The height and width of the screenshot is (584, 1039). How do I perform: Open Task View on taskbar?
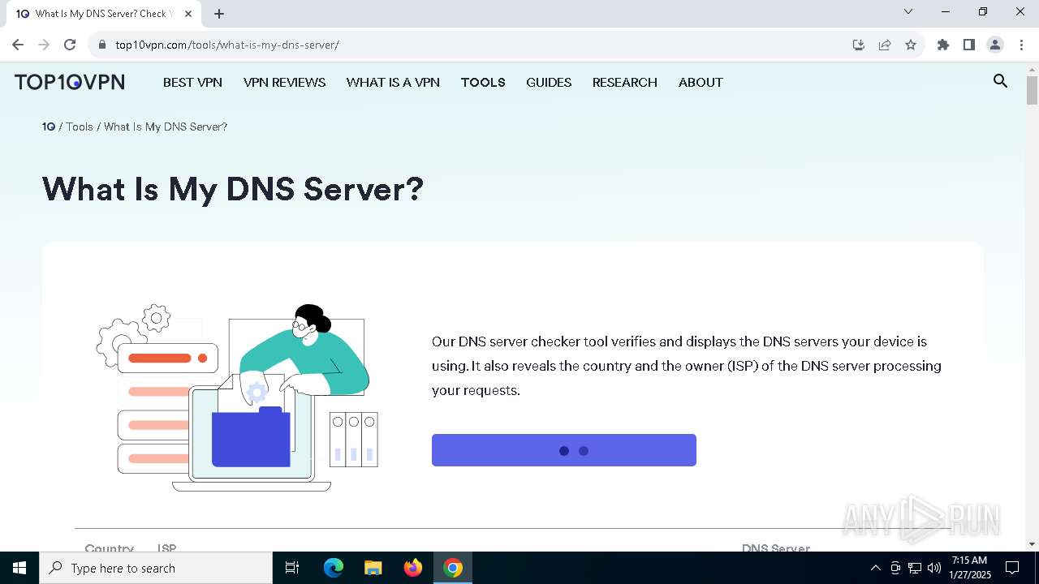(292, 568)
